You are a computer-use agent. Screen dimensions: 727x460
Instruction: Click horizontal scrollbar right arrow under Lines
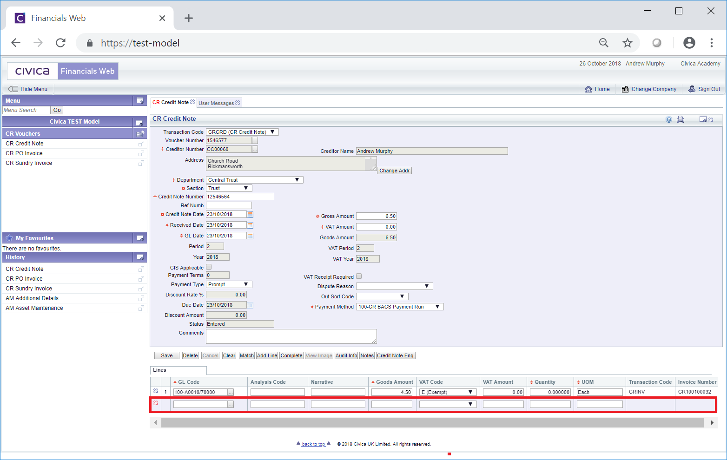pyautogui.click(x=712, y=423)
